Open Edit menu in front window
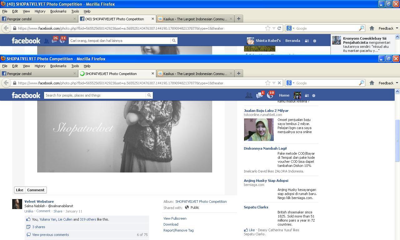 pyautogui.click(x=15, y=66)
